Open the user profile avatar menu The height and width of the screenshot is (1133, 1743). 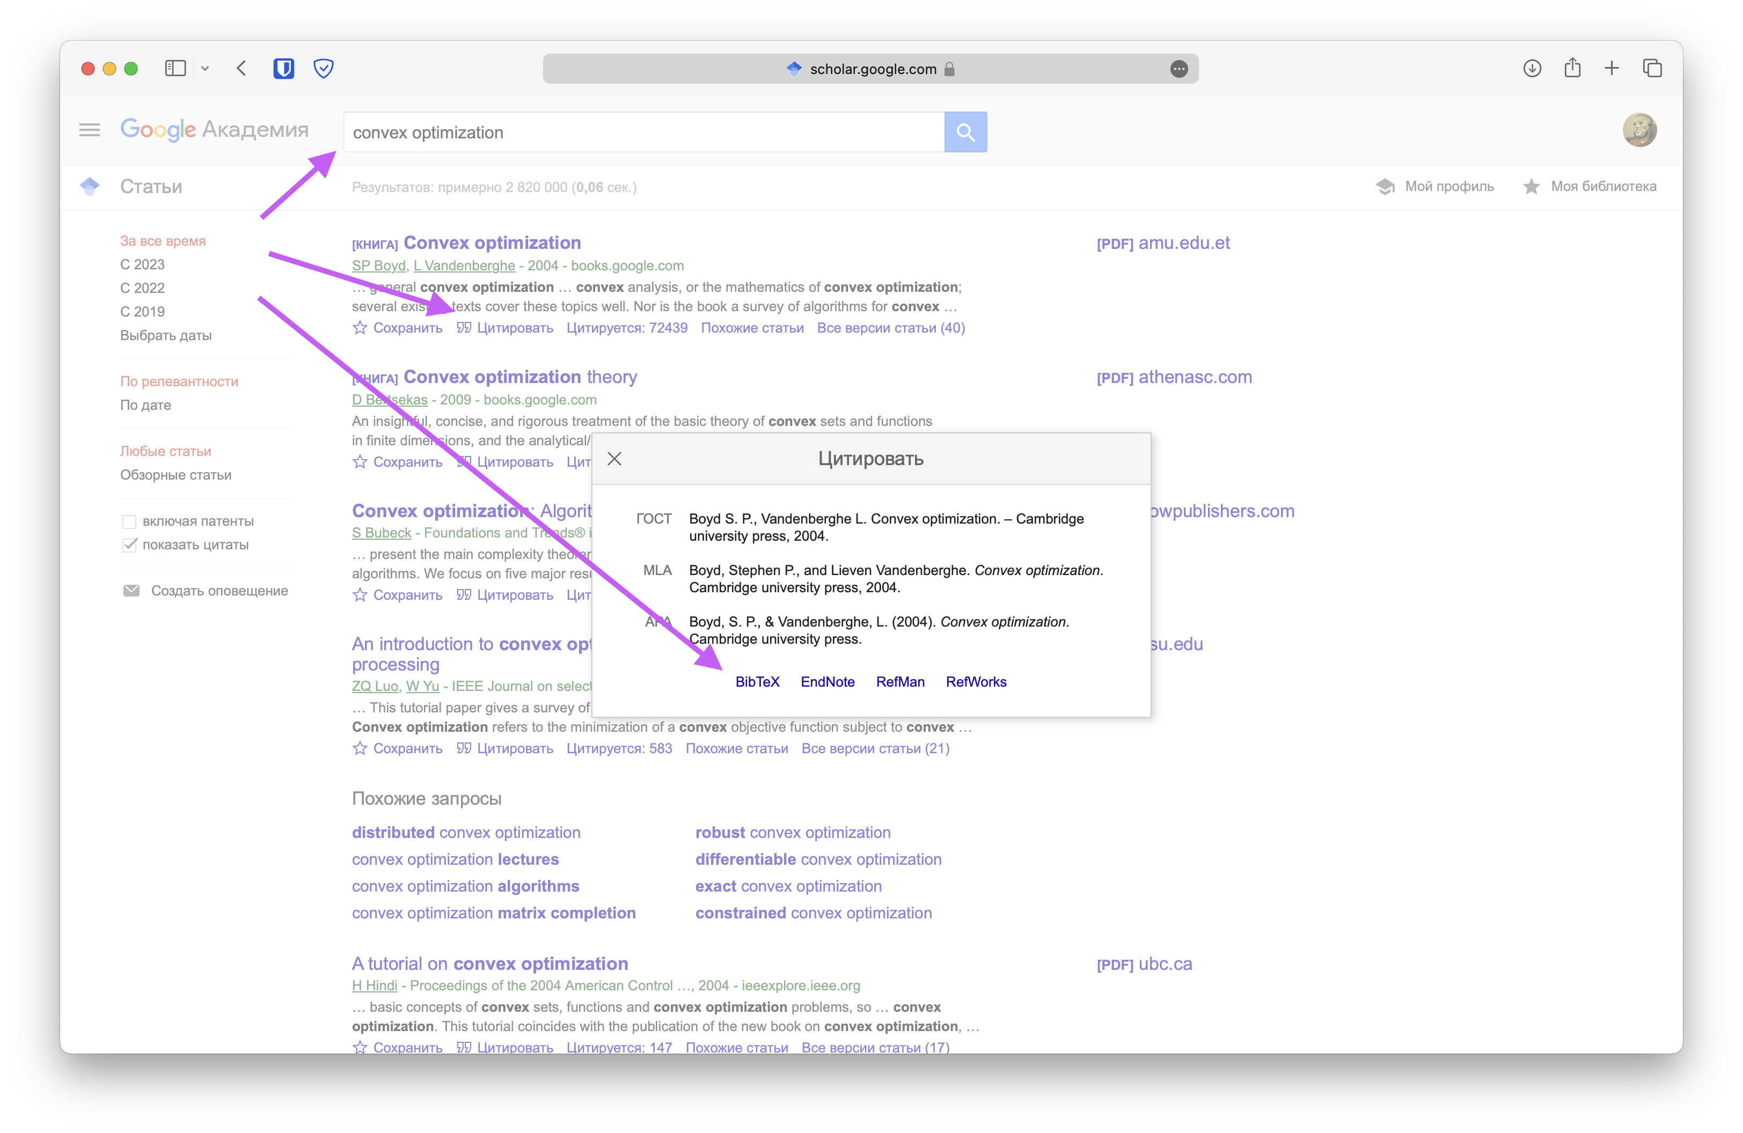[1639, 130]
